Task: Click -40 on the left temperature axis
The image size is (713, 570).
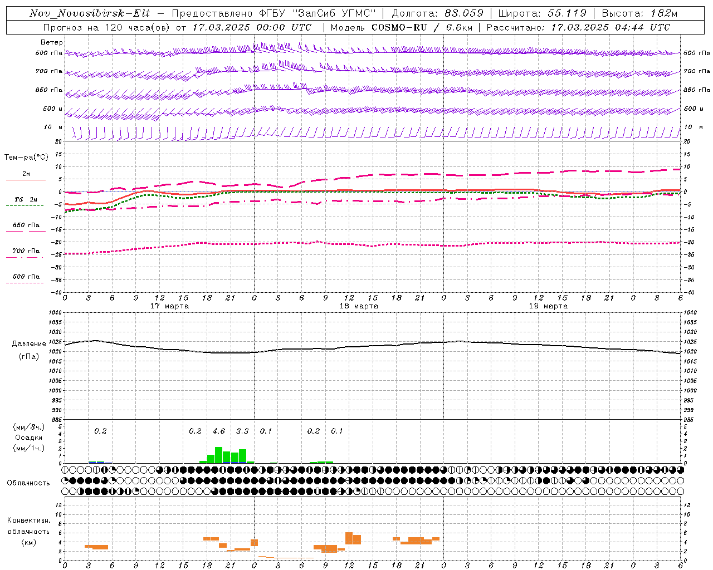Action: click(x=56, y=292)
